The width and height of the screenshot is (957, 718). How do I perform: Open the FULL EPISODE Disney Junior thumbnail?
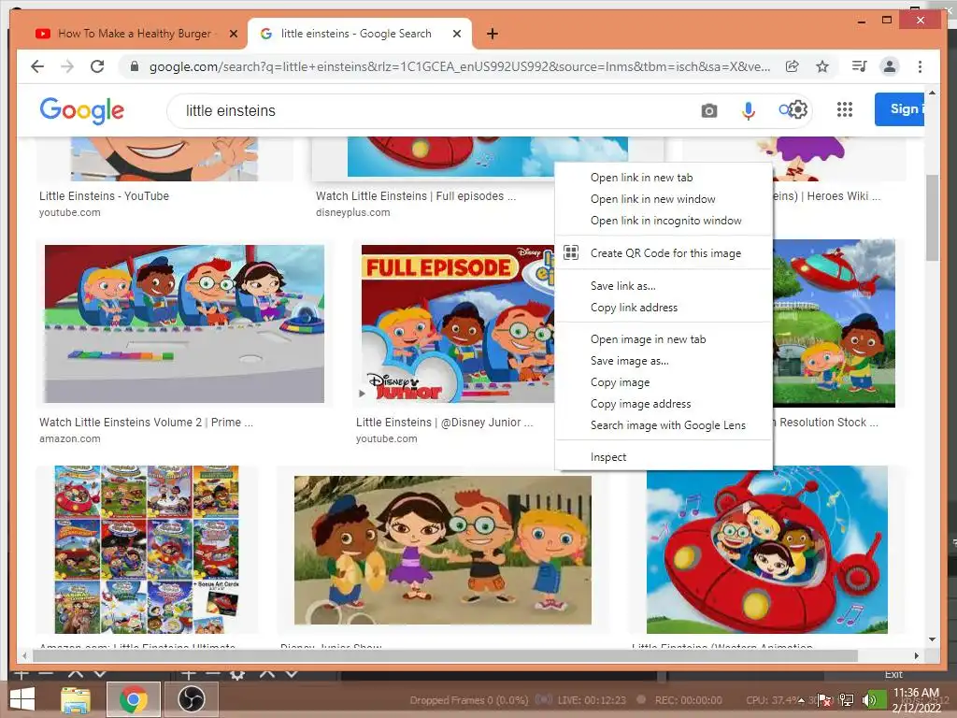point(457,323)
